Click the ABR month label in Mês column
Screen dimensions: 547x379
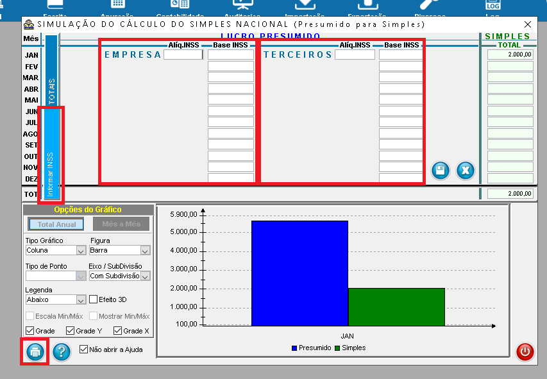(31, 89)
